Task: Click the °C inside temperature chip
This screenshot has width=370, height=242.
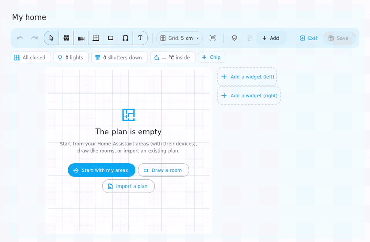Action: coord(173,58)
